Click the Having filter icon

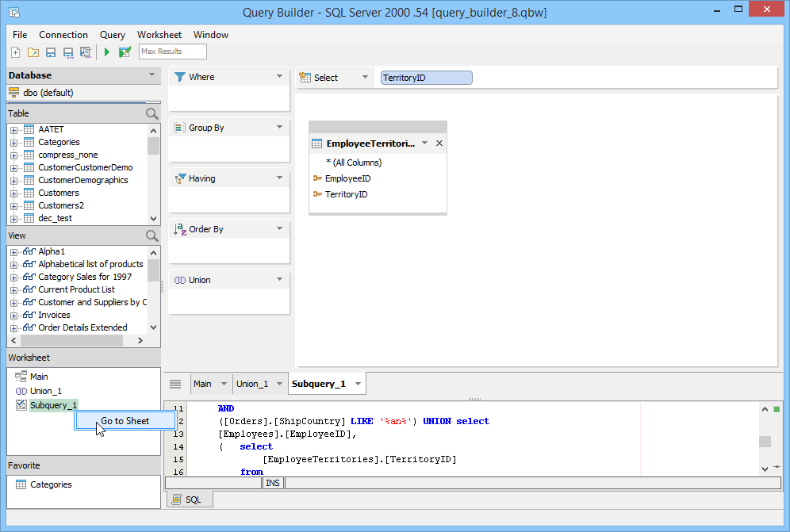180,178
